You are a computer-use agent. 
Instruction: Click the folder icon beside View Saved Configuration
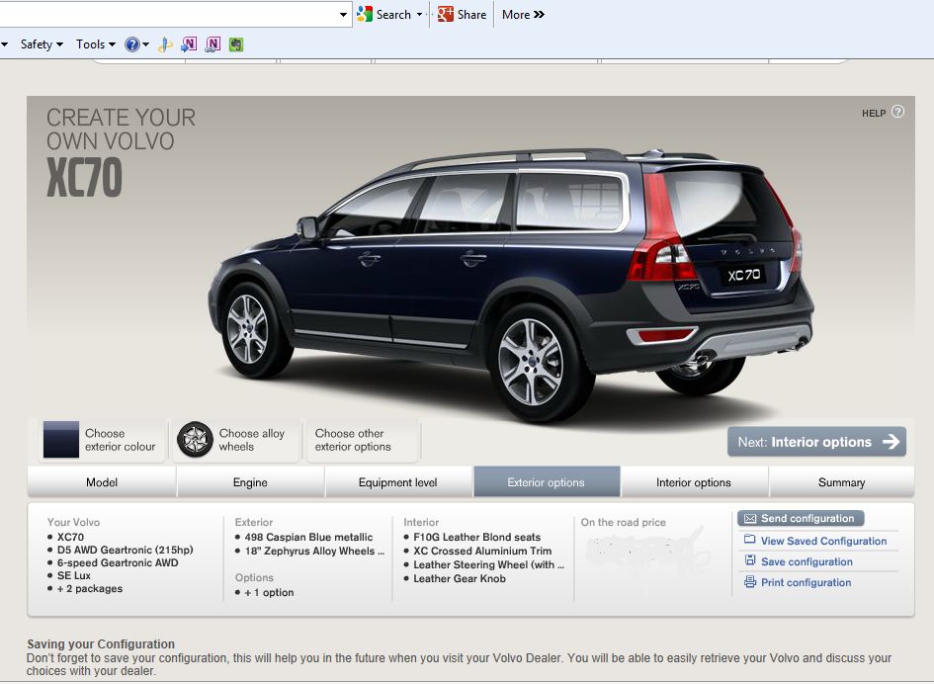pyautogui.click(x=750, y=540)
